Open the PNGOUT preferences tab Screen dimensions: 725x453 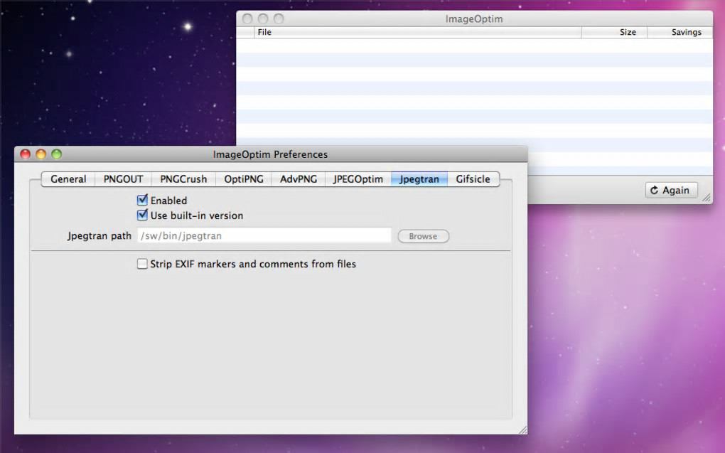pos(123,179)
